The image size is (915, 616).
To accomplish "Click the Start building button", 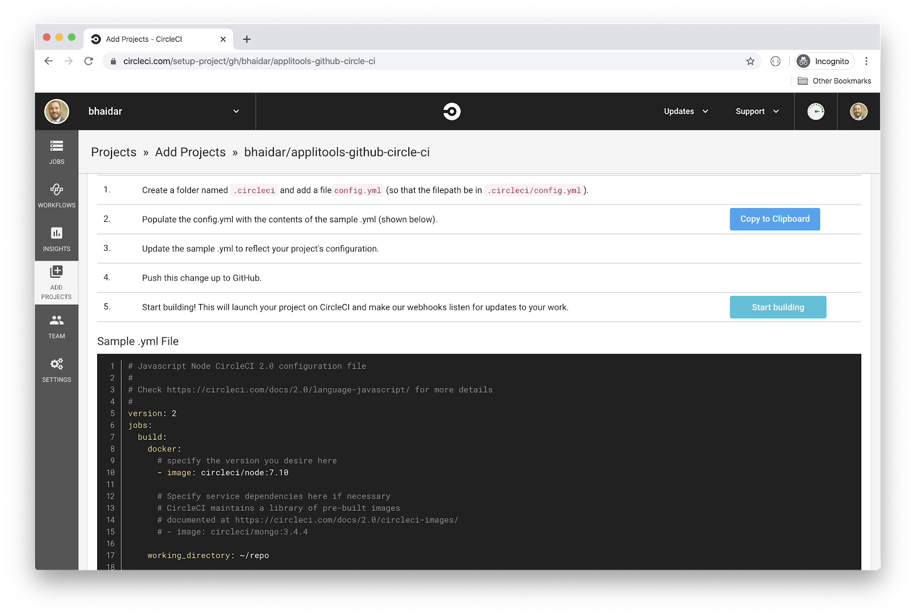I will [x=777, y=307].
